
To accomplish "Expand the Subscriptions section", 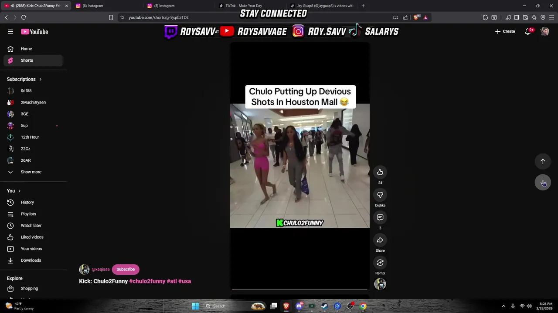I will pos(24,79).
